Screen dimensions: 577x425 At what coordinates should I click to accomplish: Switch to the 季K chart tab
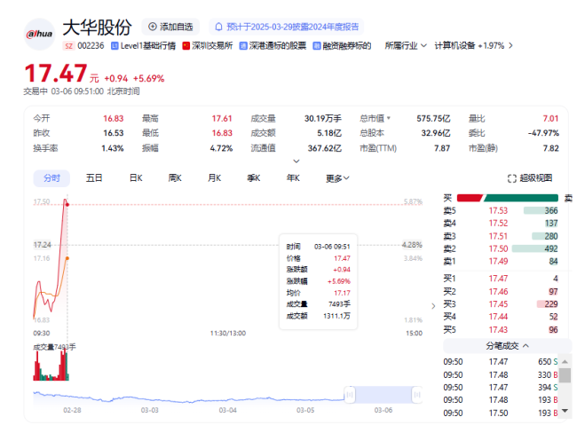click(x=254, y=178)
